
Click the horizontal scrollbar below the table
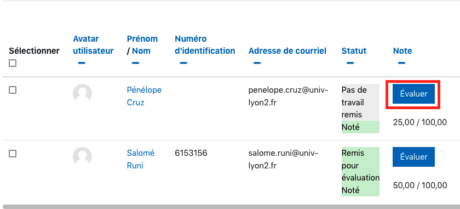coord(230,207)
